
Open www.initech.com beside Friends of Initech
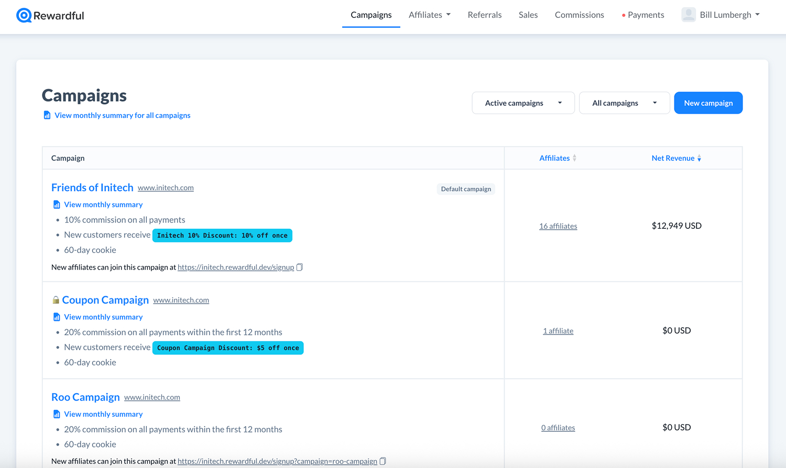click(166, 187)
